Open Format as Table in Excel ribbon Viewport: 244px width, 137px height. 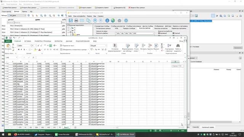[128, 48]
